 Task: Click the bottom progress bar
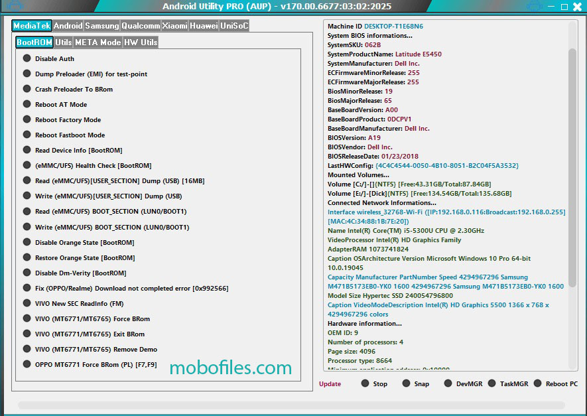point(291,405)
